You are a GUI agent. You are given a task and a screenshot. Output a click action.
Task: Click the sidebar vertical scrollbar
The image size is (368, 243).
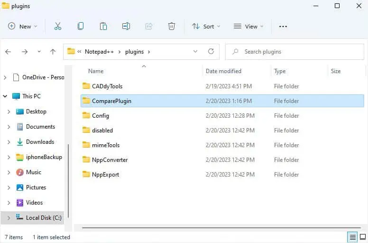[68, 181]
